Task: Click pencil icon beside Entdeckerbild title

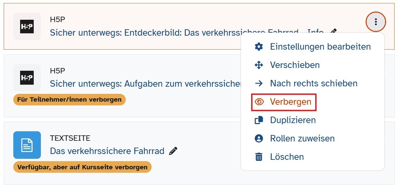Action: pos(333,32)
